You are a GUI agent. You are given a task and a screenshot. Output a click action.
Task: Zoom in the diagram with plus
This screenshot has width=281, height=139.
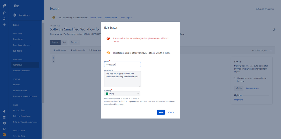(x=53, y=58)
